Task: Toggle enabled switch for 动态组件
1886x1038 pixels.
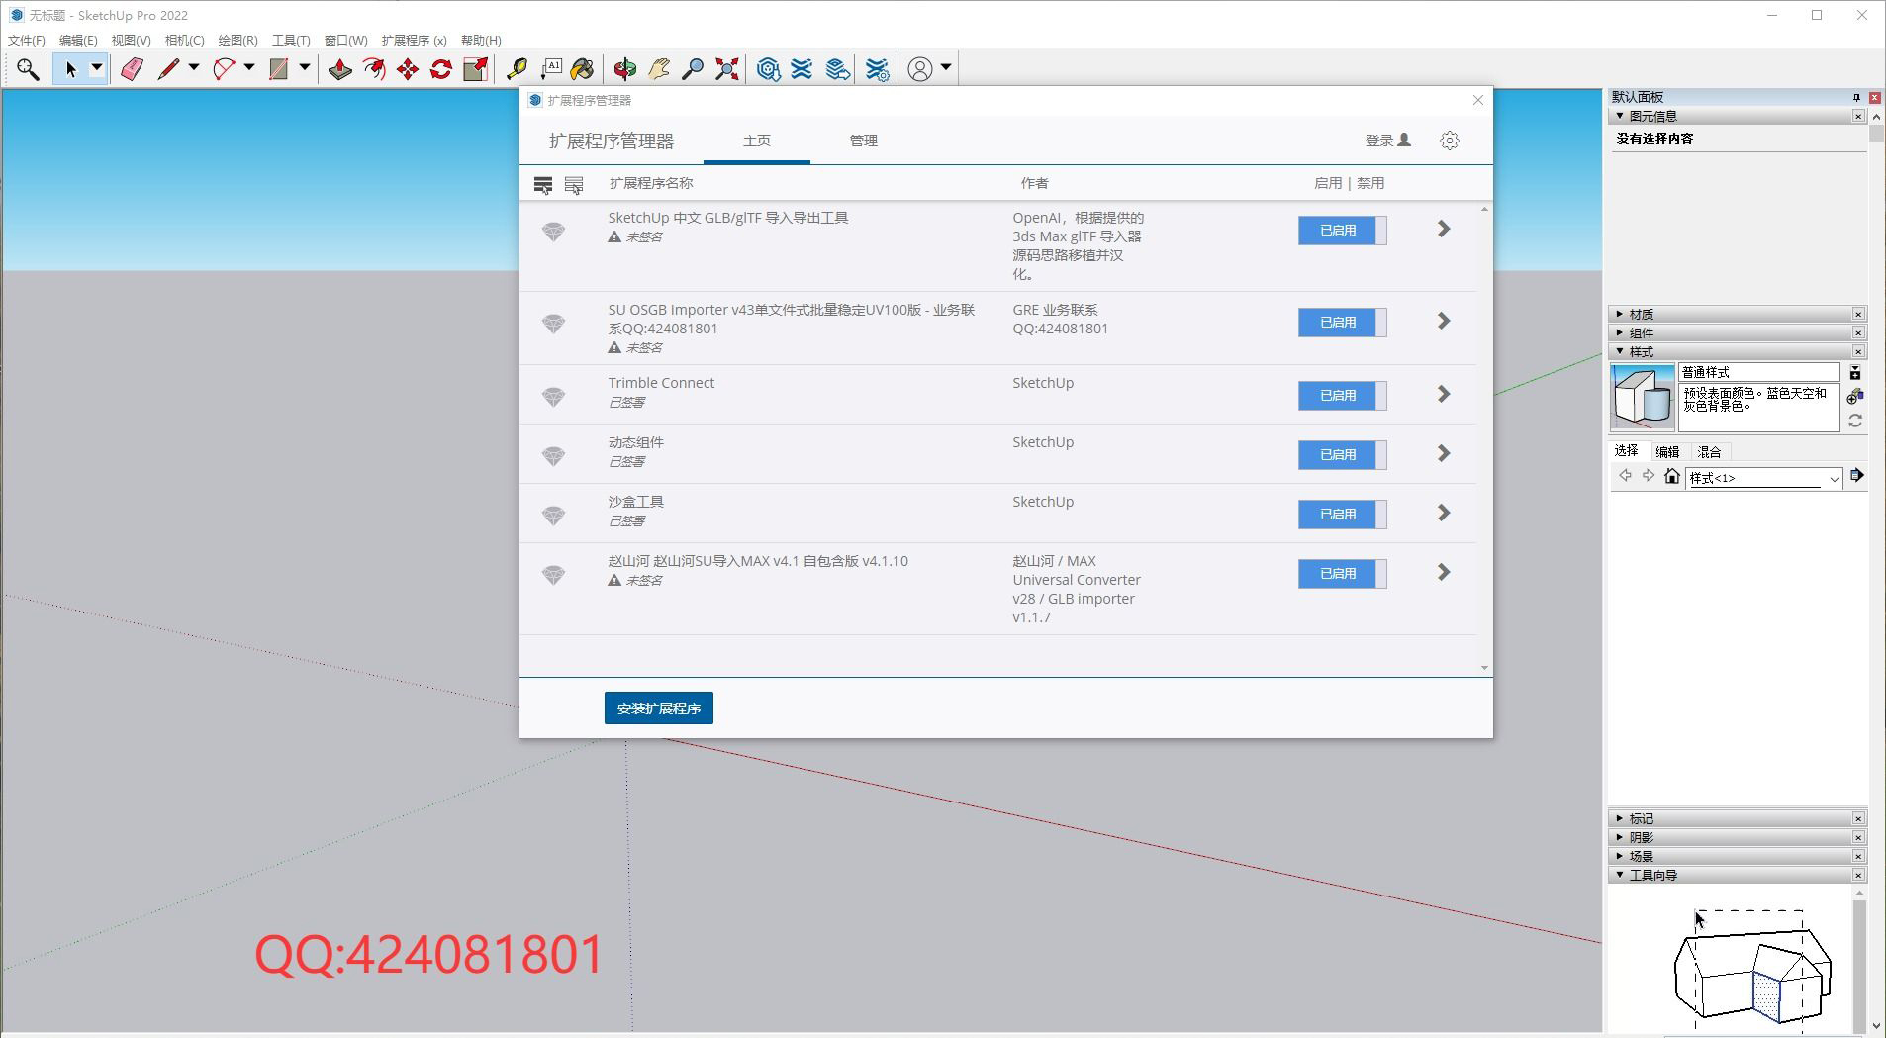Action: [1342, 455]
